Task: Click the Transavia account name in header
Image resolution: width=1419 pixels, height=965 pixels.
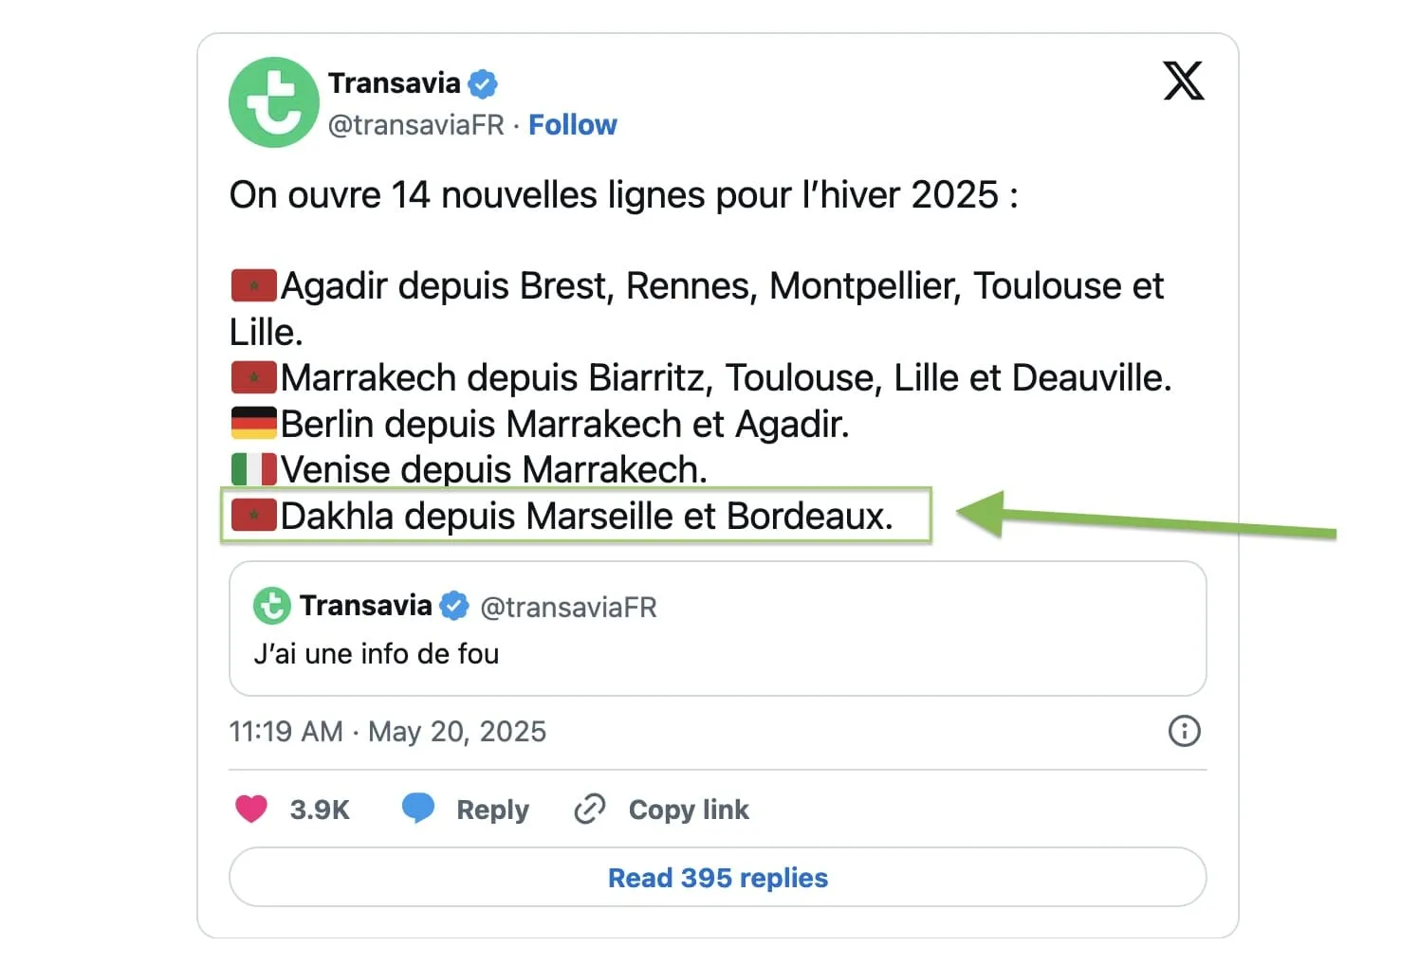Action: 394,83
